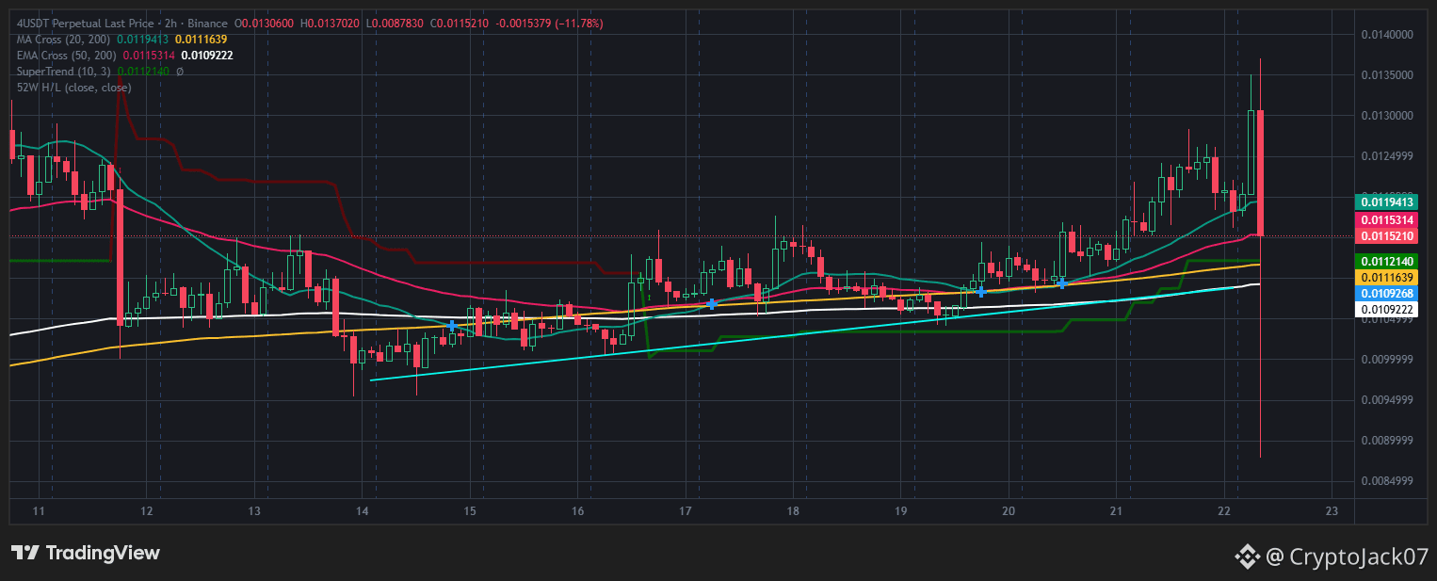Image resolution: width=1437 pixels, height=581 pixels.
Task: Click the 0.0084999 price axis label
Action: [1387, 481]
